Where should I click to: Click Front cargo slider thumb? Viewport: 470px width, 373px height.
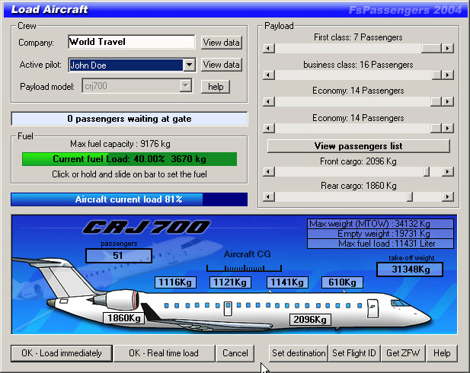click(427, 172)
